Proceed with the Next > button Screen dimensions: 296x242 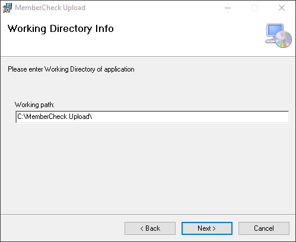click(x=207, y=228)
